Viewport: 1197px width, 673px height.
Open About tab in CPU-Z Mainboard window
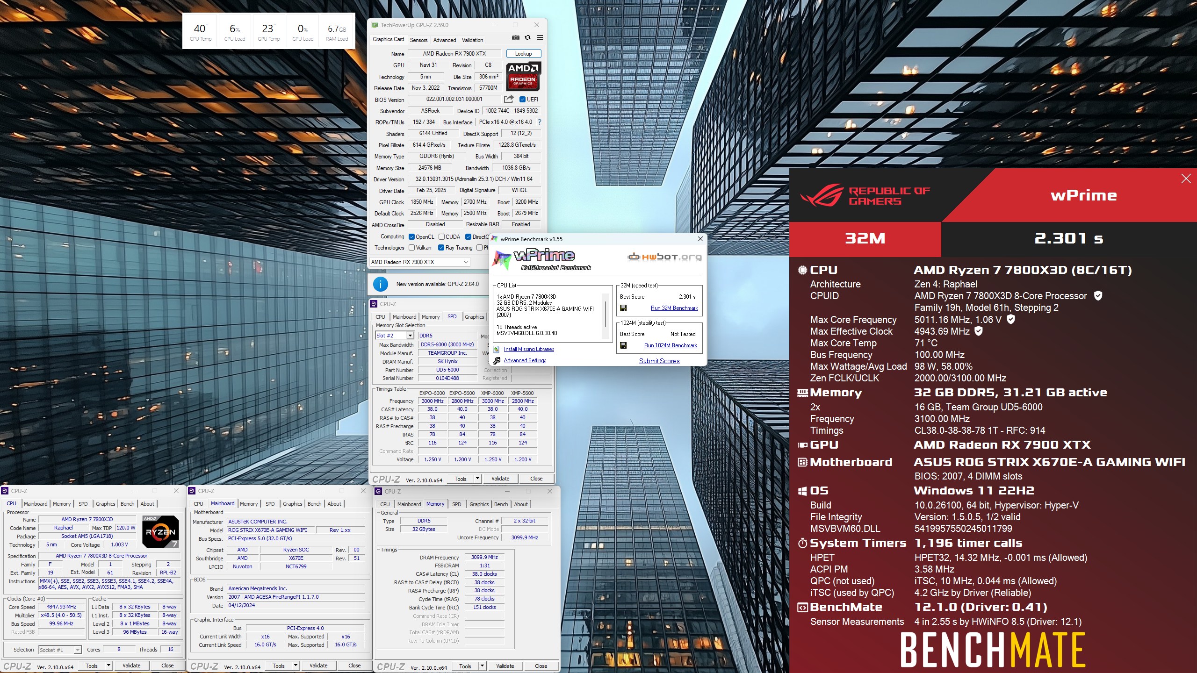pyautogui.click(x=334, y=504)
